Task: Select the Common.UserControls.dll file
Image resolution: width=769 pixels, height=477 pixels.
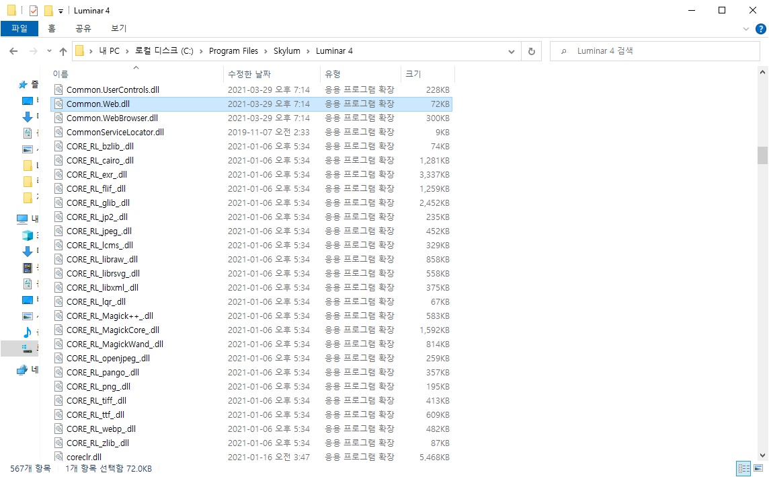Action: click(x=251, y=89)
